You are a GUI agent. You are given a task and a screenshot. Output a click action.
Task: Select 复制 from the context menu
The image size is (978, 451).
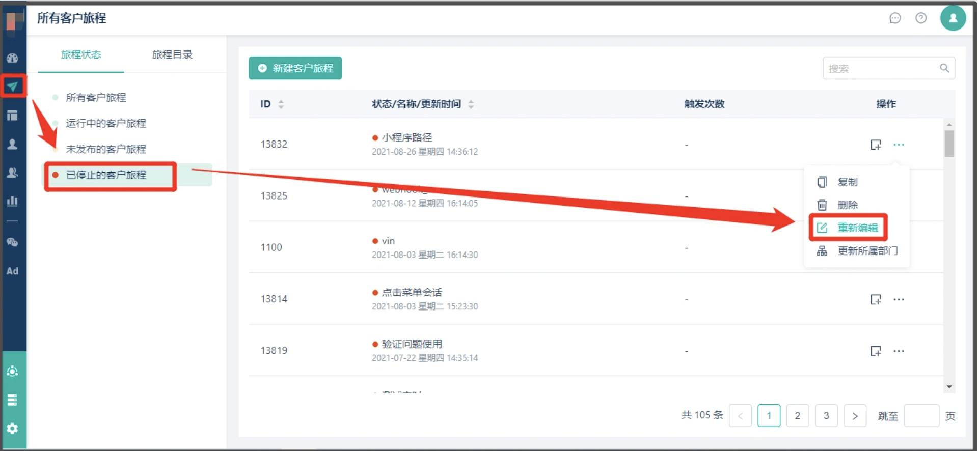(857, 182)
